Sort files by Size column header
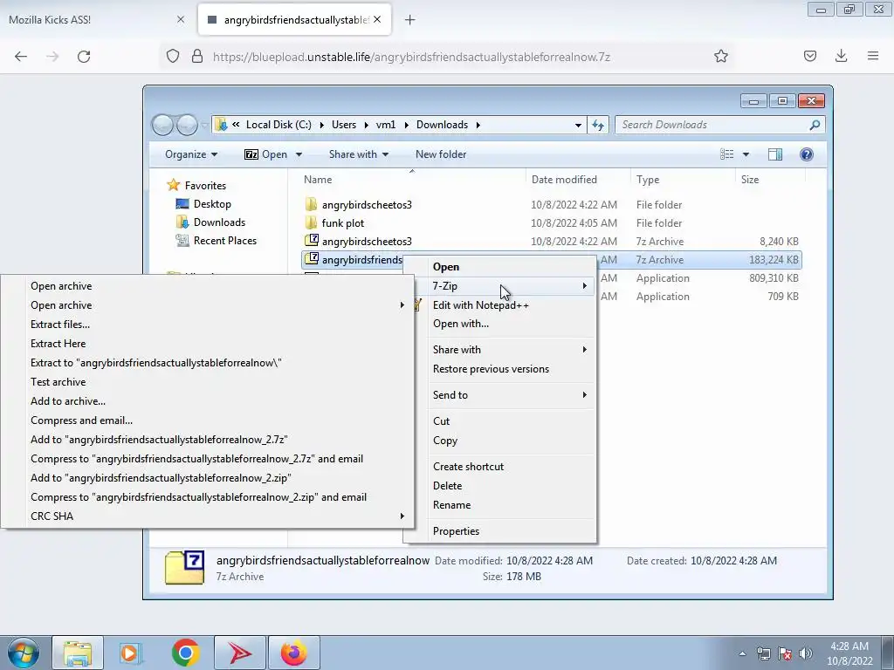Screen dimensions: 894x670 click(x=750, y=180)
